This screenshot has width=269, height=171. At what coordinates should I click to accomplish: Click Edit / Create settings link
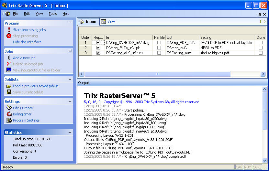tap(23, 108)
